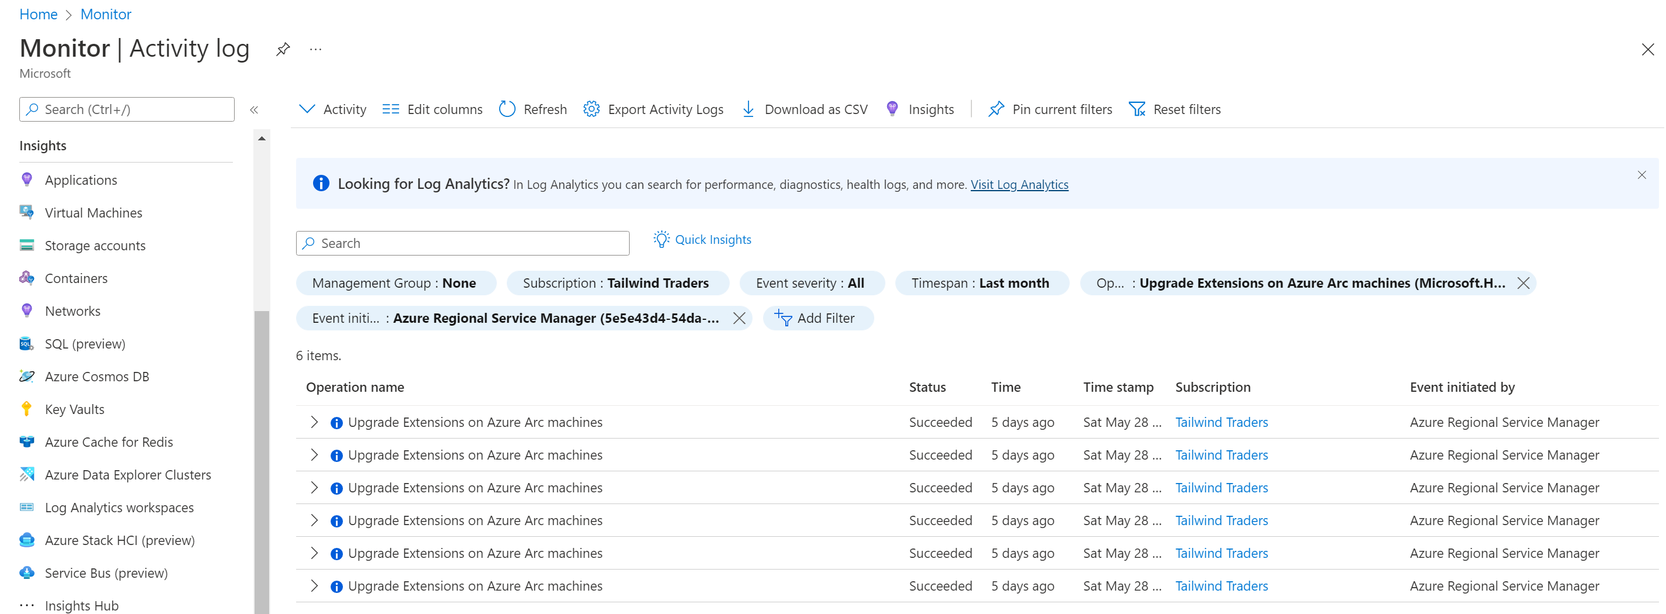Viewport: 1666px width, 614px height.
Task: Click the activity log Search field
Action: tap(462, 243)
